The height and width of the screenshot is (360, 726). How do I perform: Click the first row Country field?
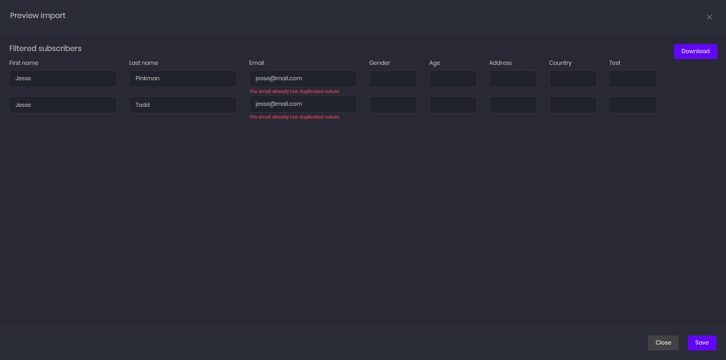tap(573, 79)
